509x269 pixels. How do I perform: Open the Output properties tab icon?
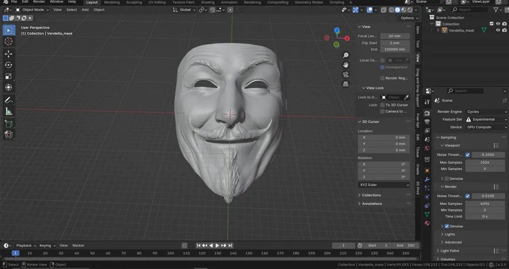pyautogui.click(x=427, y=122)
